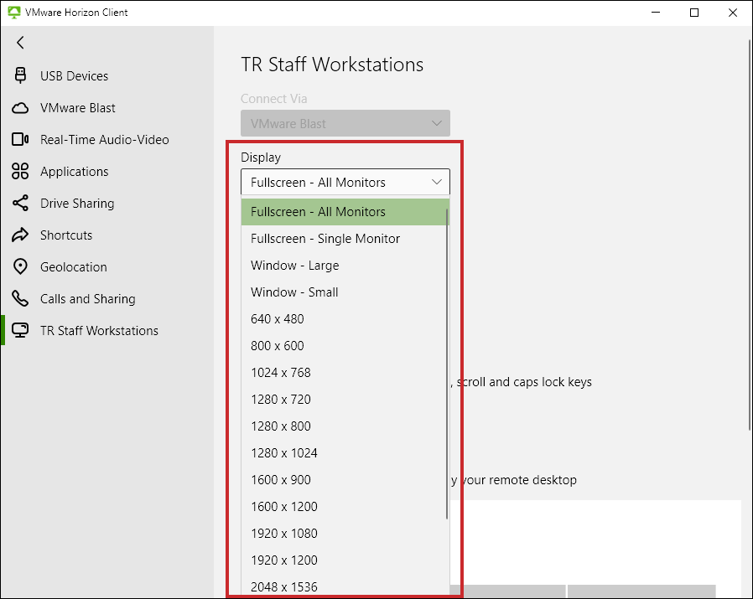Click the Display dropdown chevron arrow
753x599 pixels.
(x=437, y=182)
